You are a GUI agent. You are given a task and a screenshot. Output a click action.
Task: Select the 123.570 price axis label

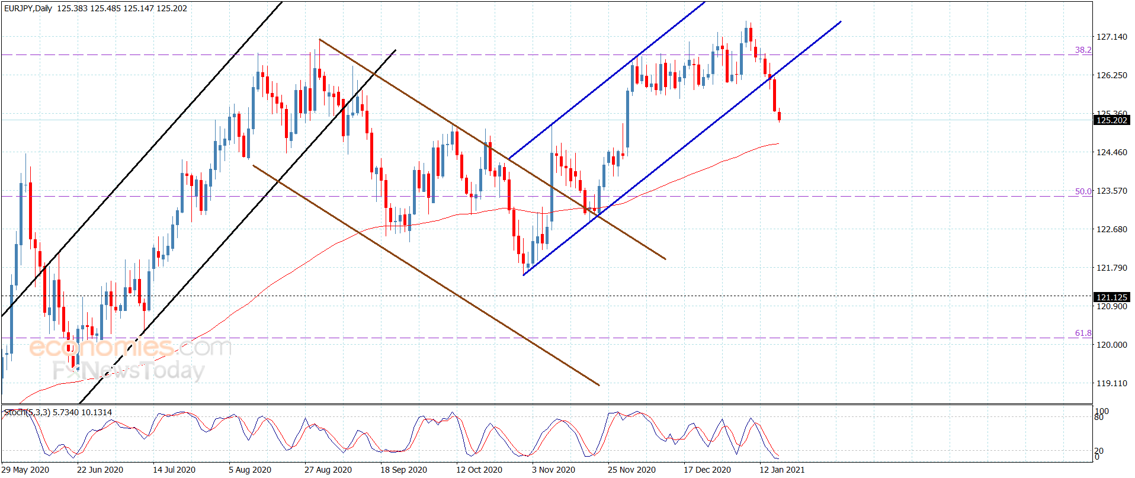[1112, 191]
